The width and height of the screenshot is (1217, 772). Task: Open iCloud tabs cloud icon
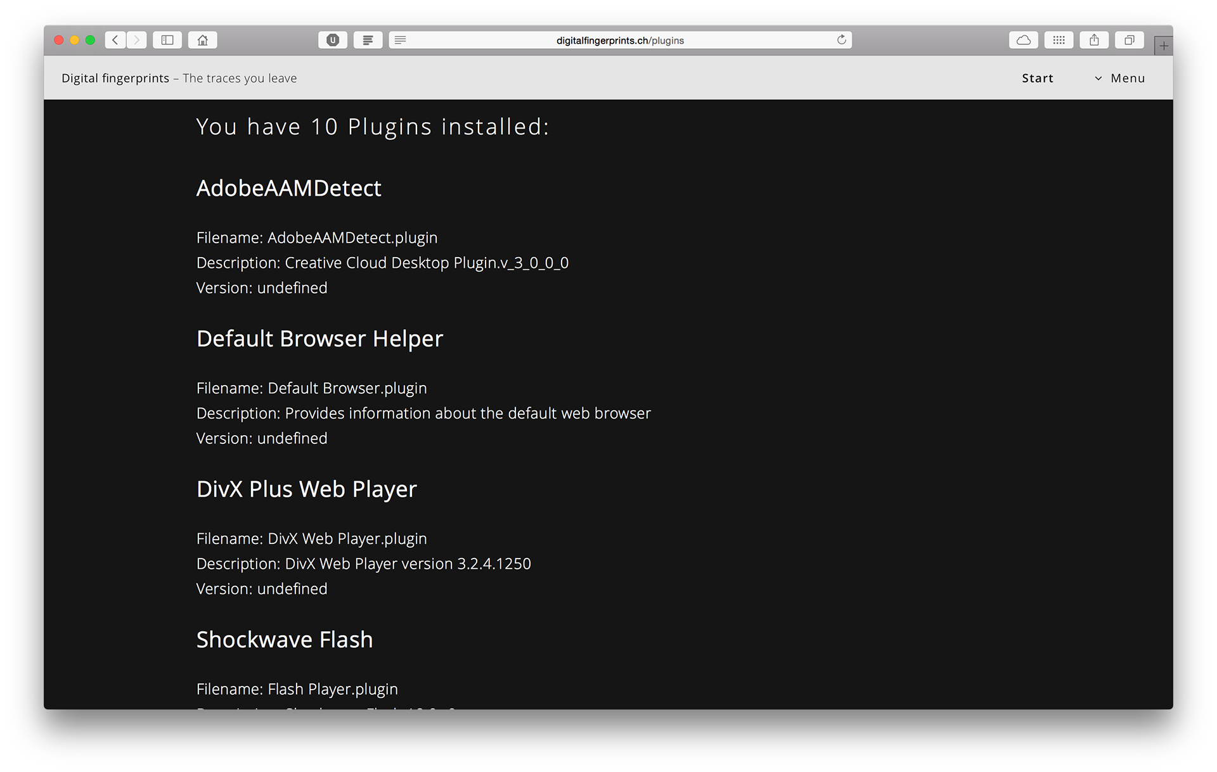1024,40
